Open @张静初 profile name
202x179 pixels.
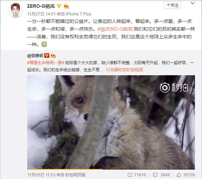click(x=35, y=56)
